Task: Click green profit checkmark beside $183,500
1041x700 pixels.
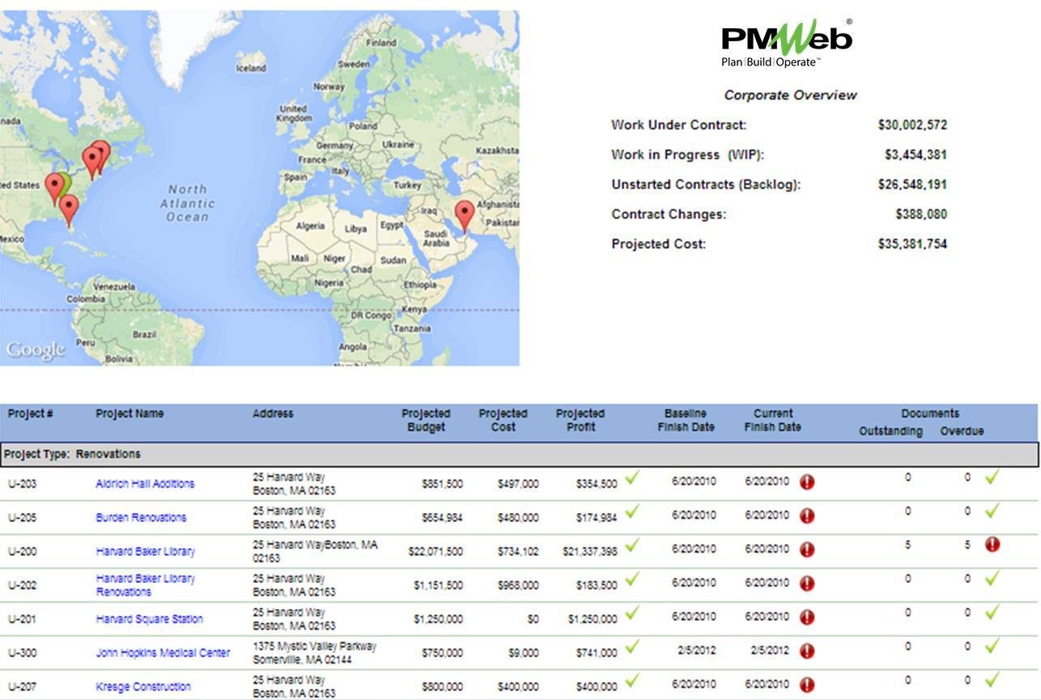Action: [632, 580]
